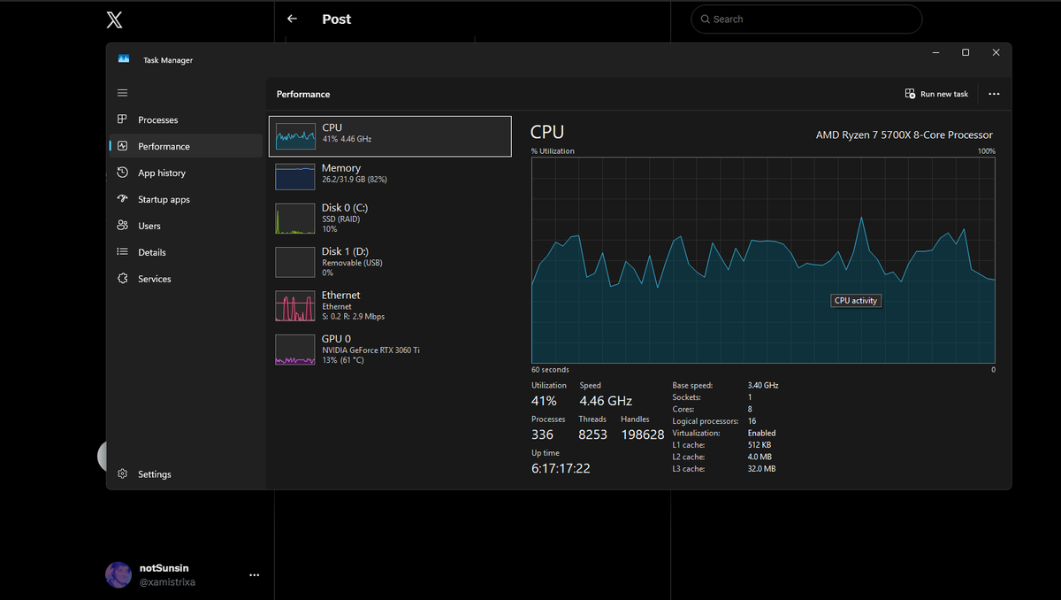Click the notSunsin profile avatar
This screenshot has height=600, width=1061.
point(118,575)
